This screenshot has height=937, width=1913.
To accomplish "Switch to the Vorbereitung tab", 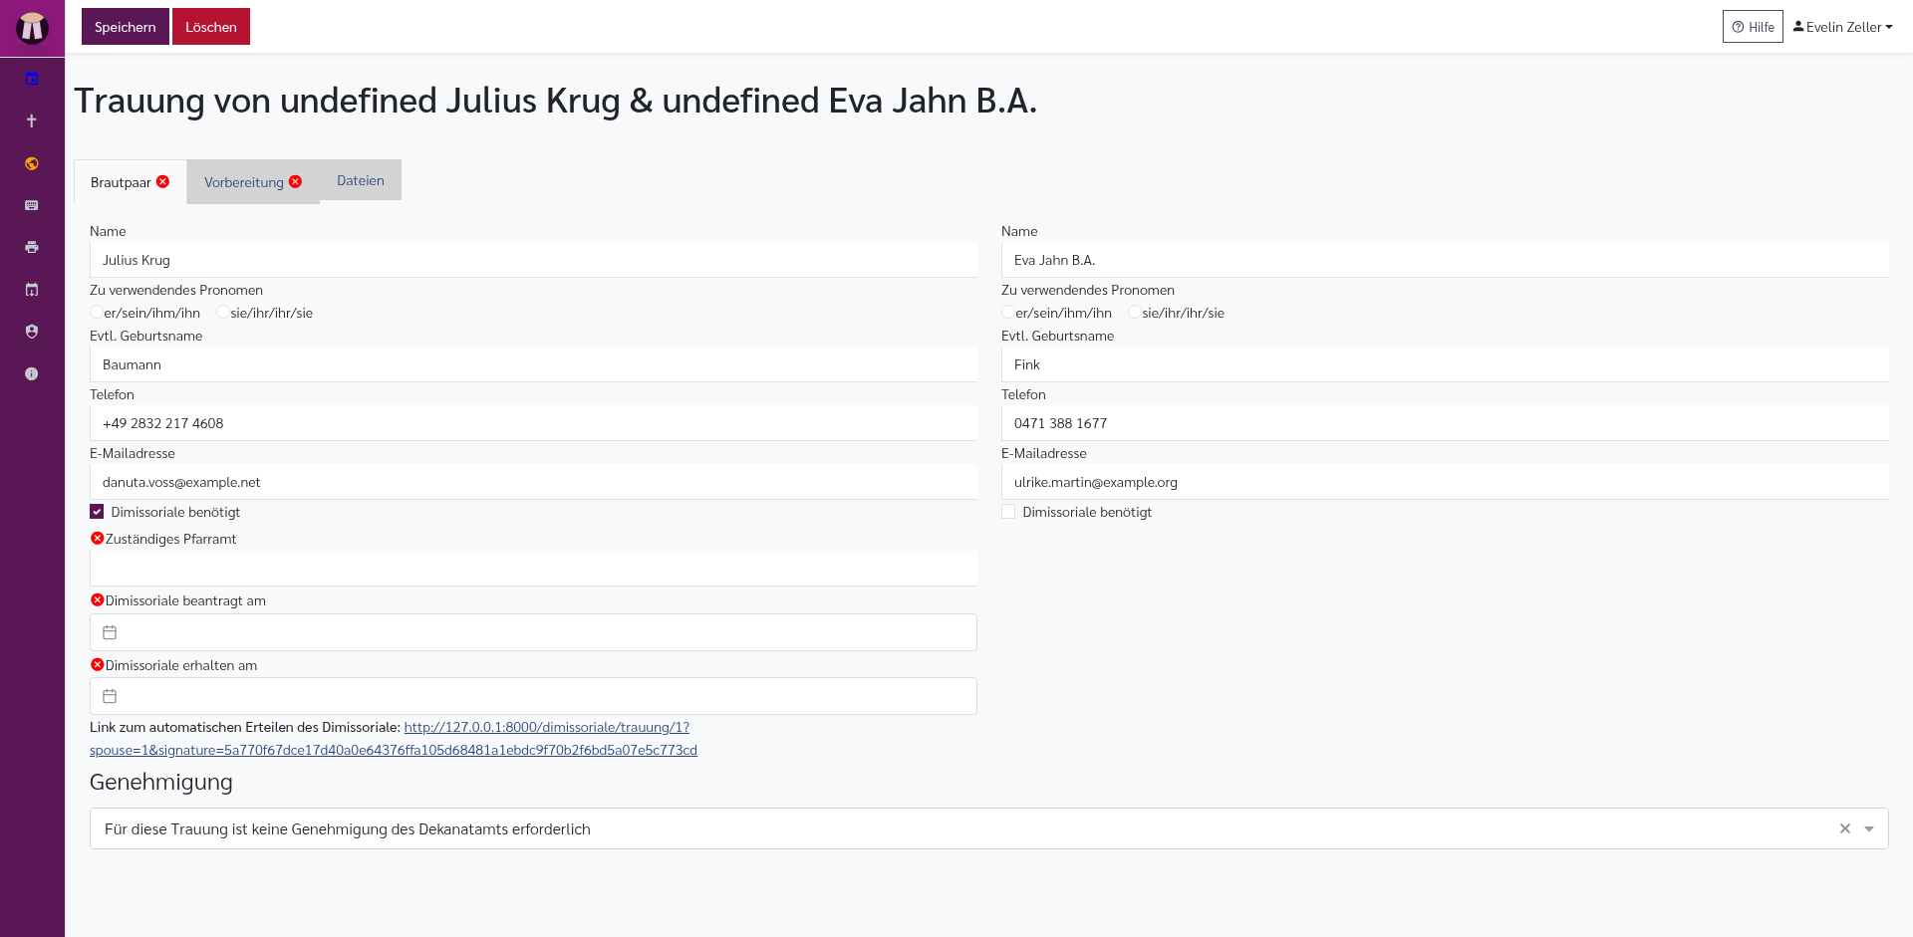I will coord(253,182).
